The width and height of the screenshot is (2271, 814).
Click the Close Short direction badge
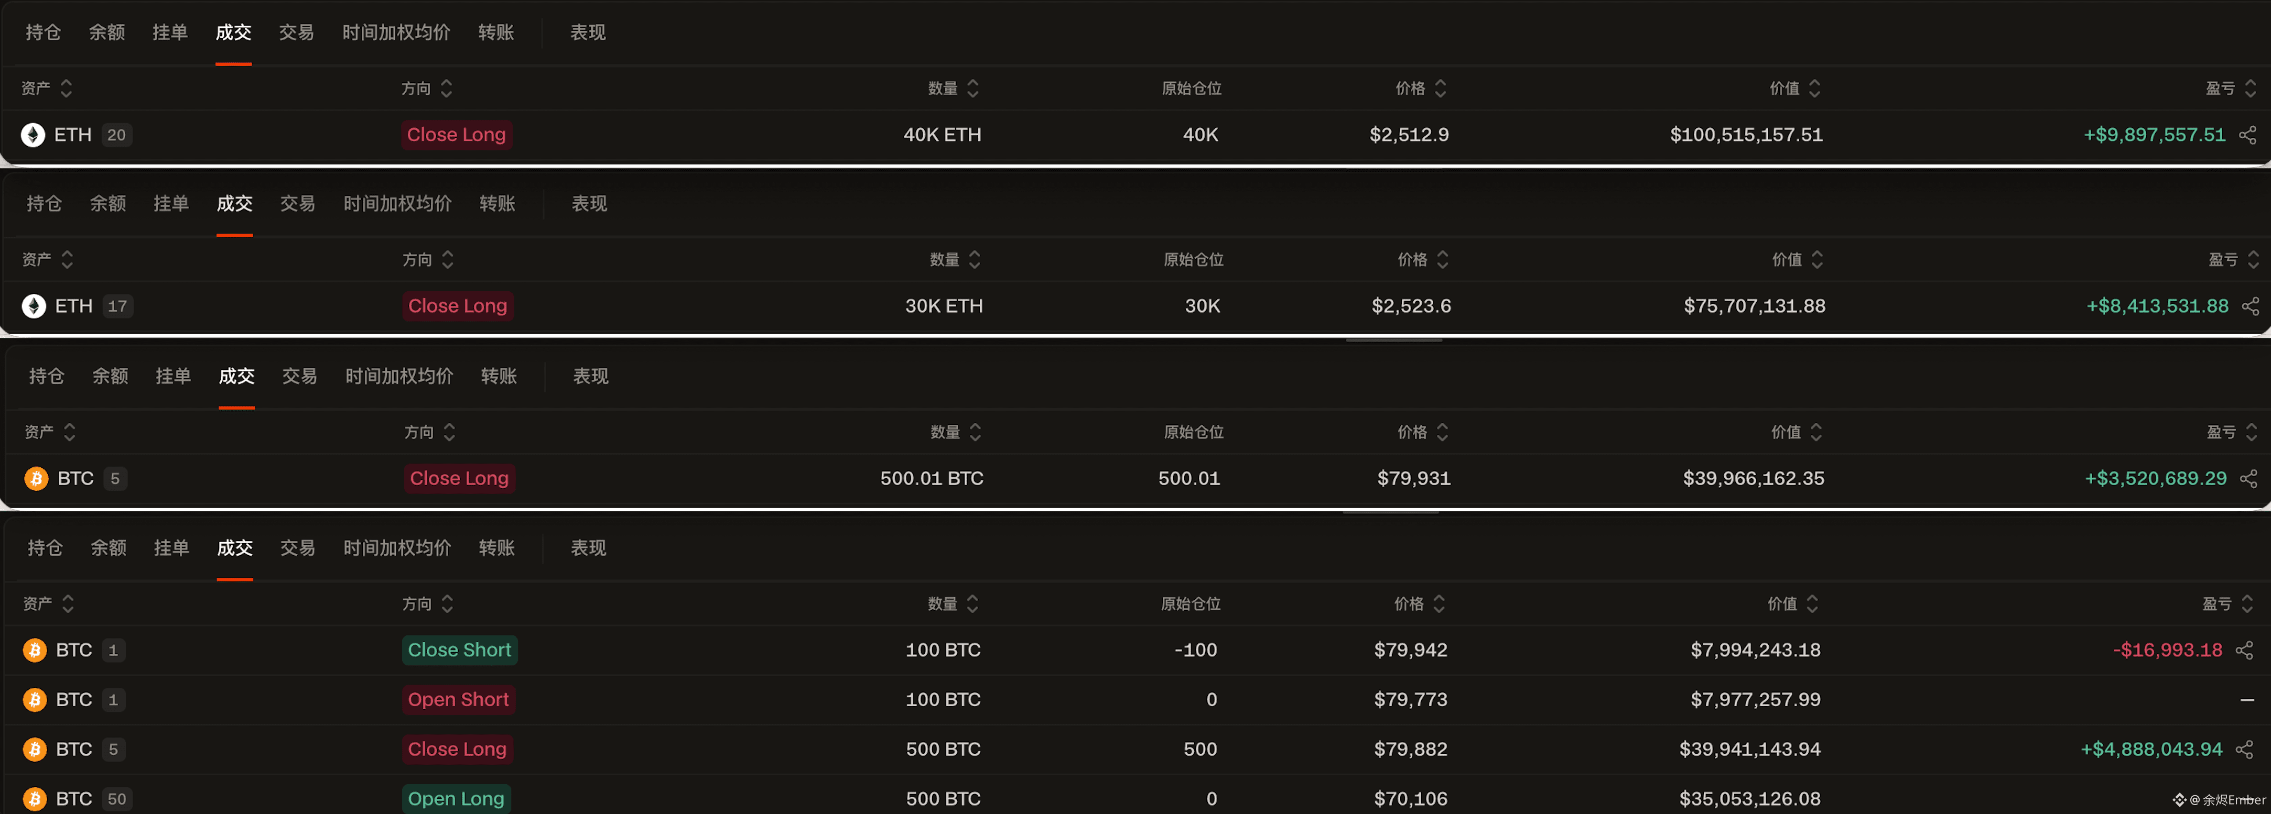click(459, 650)
